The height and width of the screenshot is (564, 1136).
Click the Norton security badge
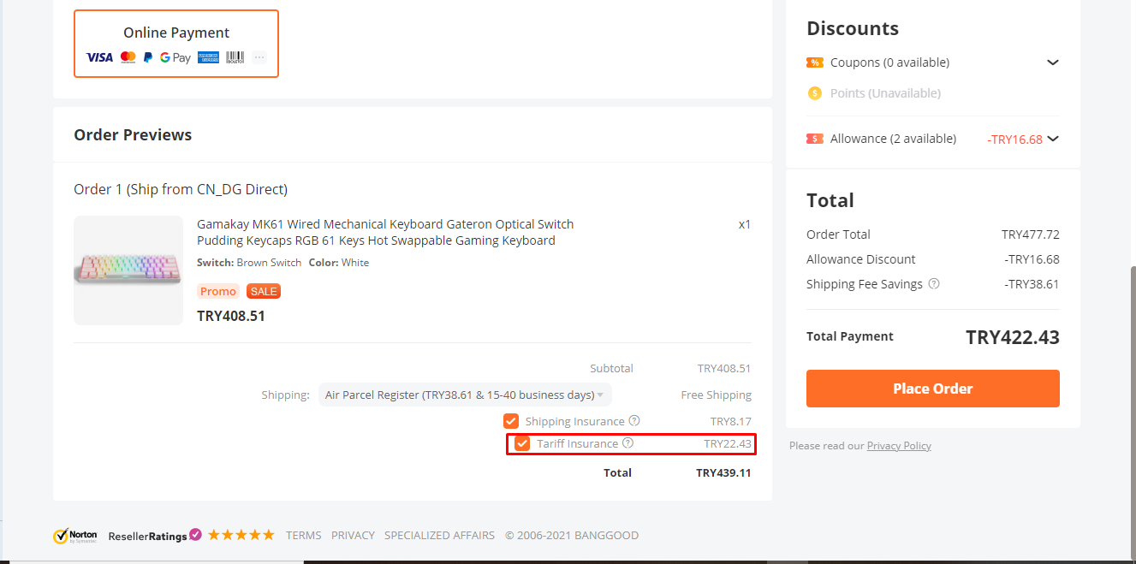pos(75,536)
